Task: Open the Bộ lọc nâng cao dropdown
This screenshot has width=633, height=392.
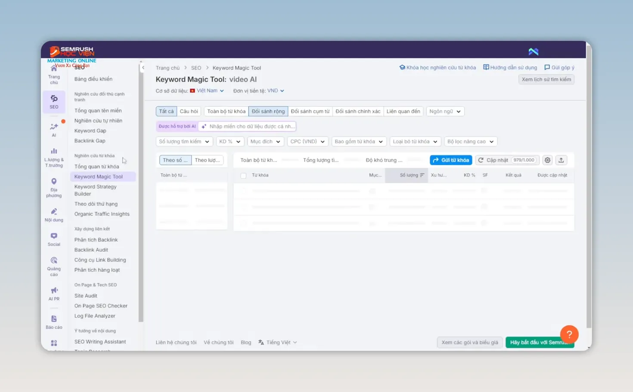Action: [x=471, y=142]
